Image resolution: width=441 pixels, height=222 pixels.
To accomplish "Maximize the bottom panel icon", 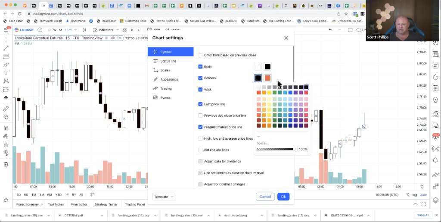I will click(424, 204).
